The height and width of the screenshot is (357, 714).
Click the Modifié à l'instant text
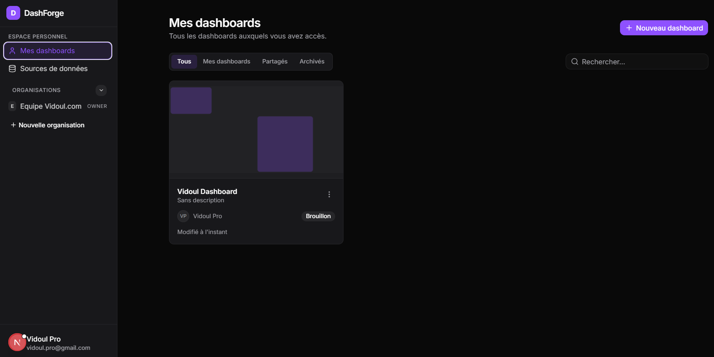pos(202,232)
